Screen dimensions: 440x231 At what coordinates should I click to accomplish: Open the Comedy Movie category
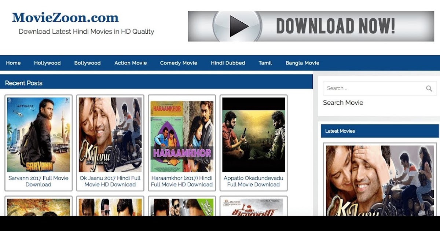pyautogui.click(x=179, y=63)
